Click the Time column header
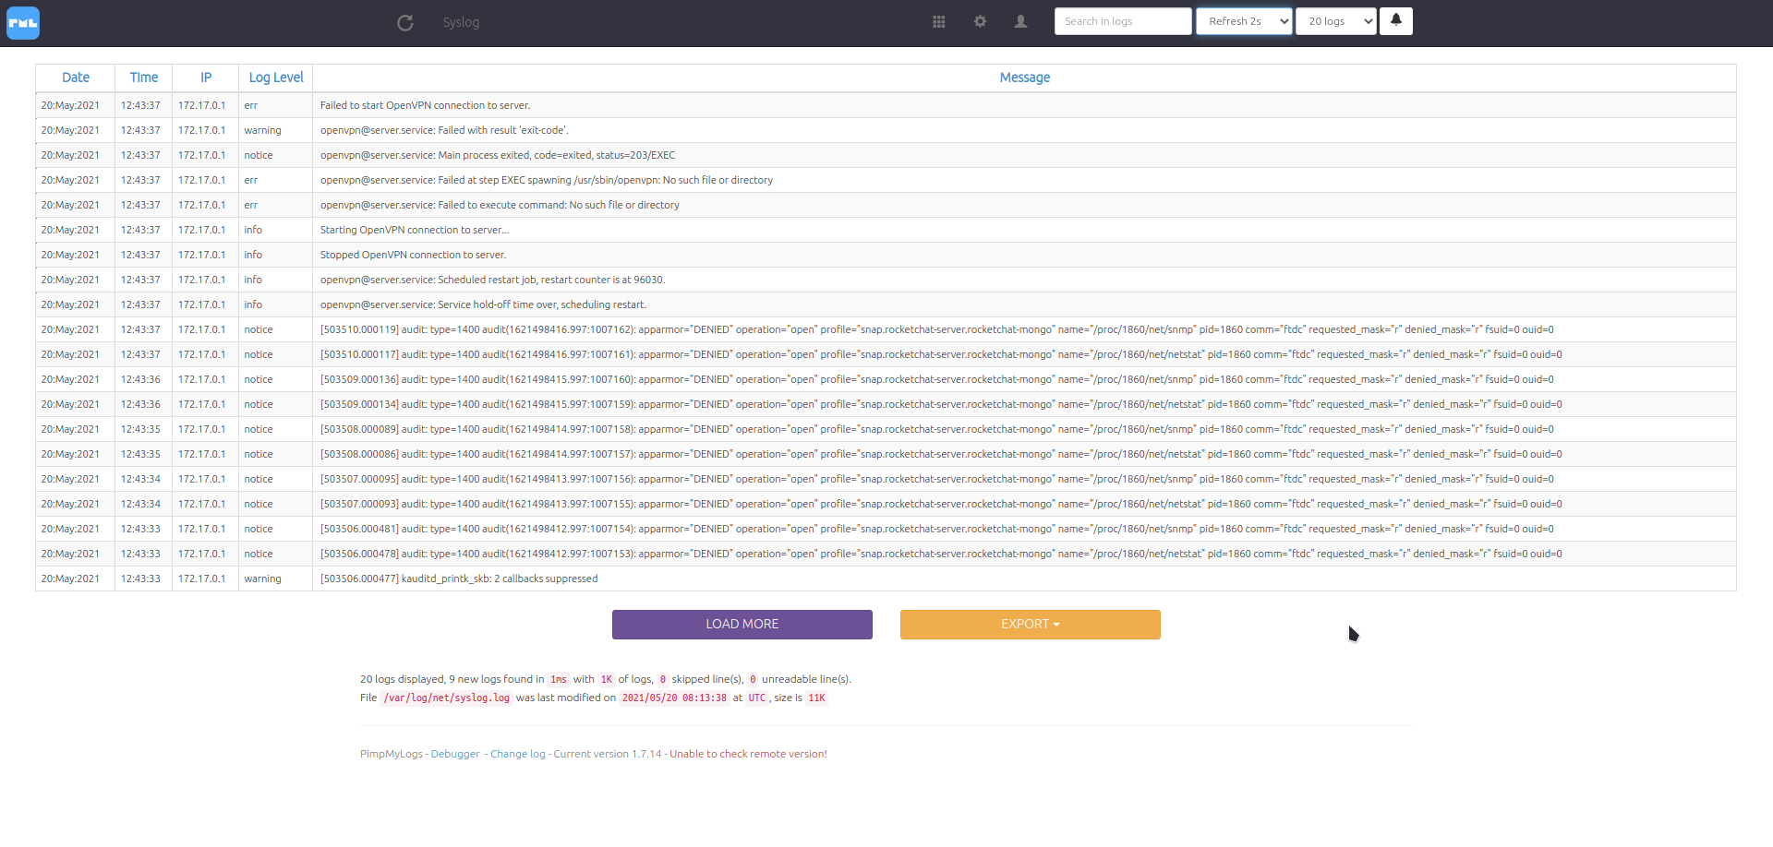The height and width of the screenshot is (847, 1773). click(x=144, y=78)
